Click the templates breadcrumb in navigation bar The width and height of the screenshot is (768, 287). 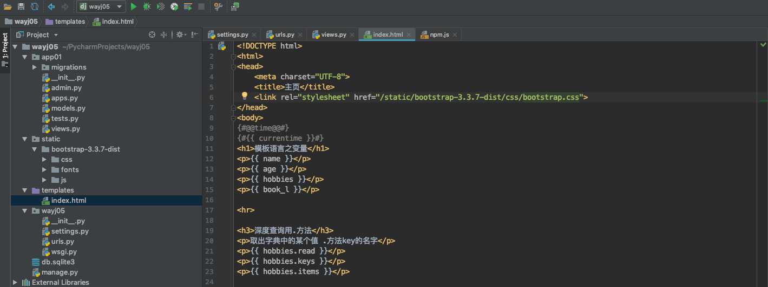tap(65, 22)
